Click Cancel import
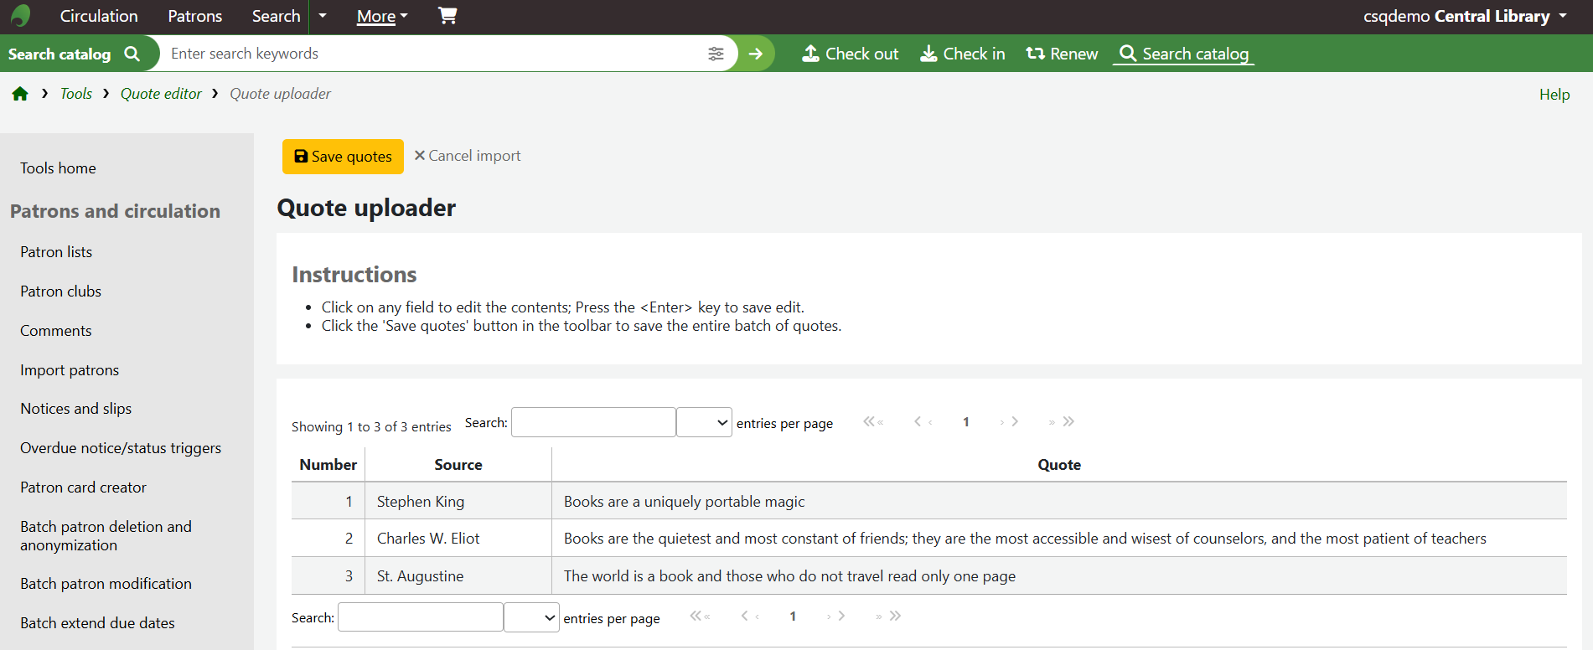 click(x=468, y=156)
